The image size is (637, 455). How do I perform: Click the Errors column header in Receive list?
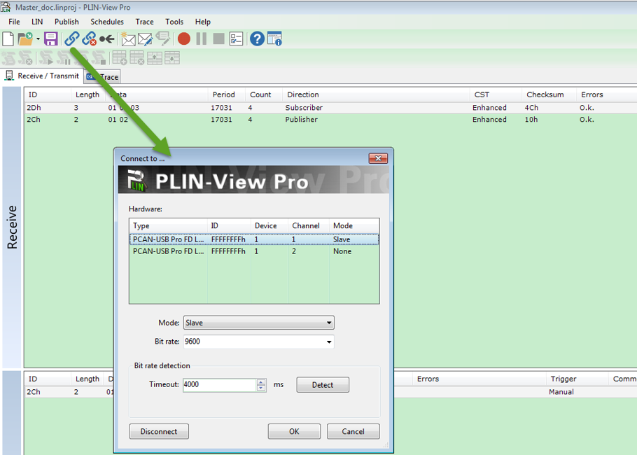pos(606,94)
